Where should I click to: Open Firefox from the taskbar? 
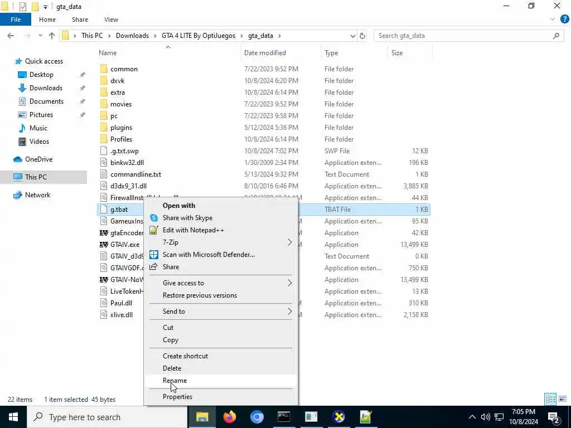229,417
